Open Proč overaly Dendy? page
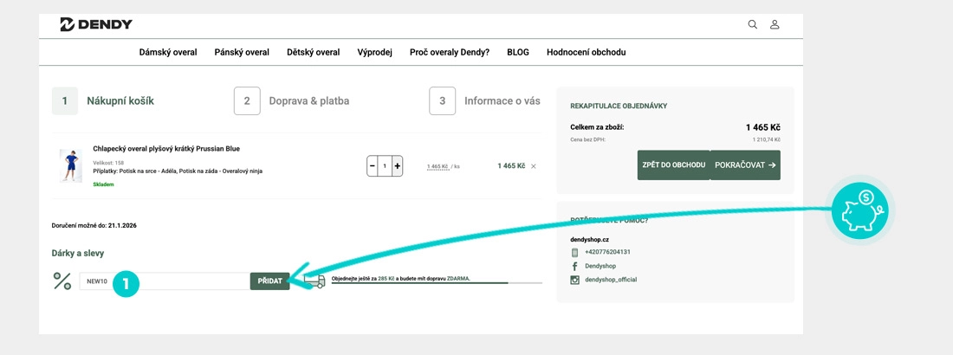The height and width of the screenshot is (355, 953). [x=450, y=52]
